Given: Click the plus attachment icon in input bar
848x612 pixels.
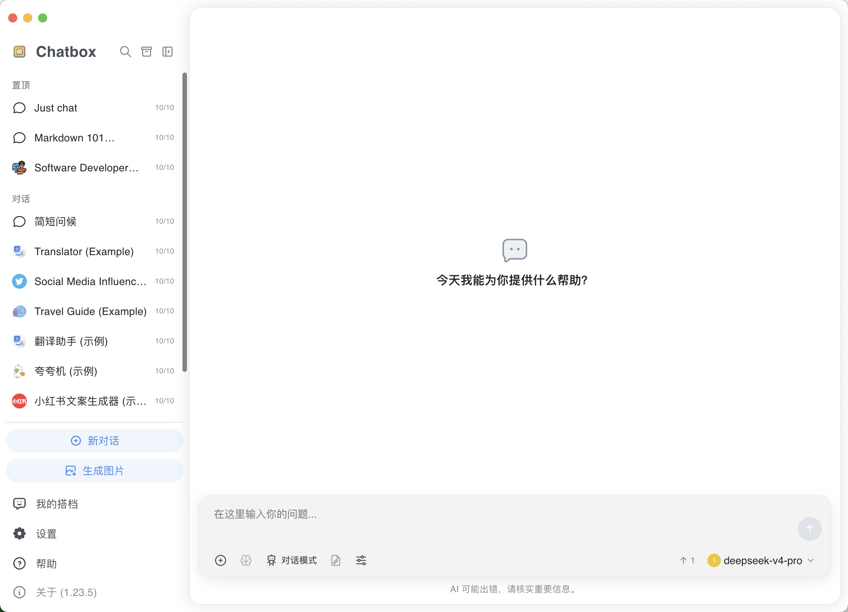Looking at the screenshot, I should (x=221, y=560).
